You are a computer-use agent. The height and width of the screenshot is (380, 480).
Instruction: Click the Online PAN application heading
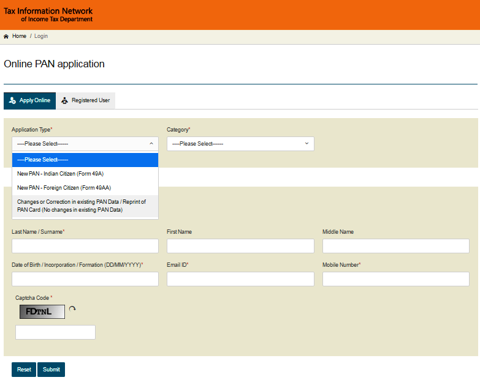pyautogui.click(x=54, y=64)
